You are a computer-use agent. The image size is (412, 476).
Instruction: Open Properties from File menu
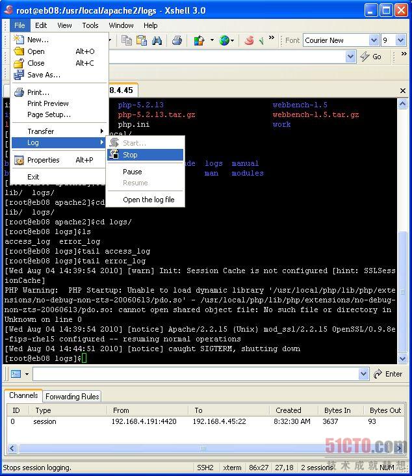(x=60, y=160)
